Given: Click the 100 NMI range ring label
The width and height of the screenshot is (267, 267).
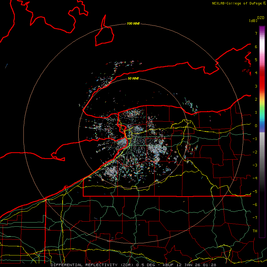Looking at the screenshot, I should point(133,23).
